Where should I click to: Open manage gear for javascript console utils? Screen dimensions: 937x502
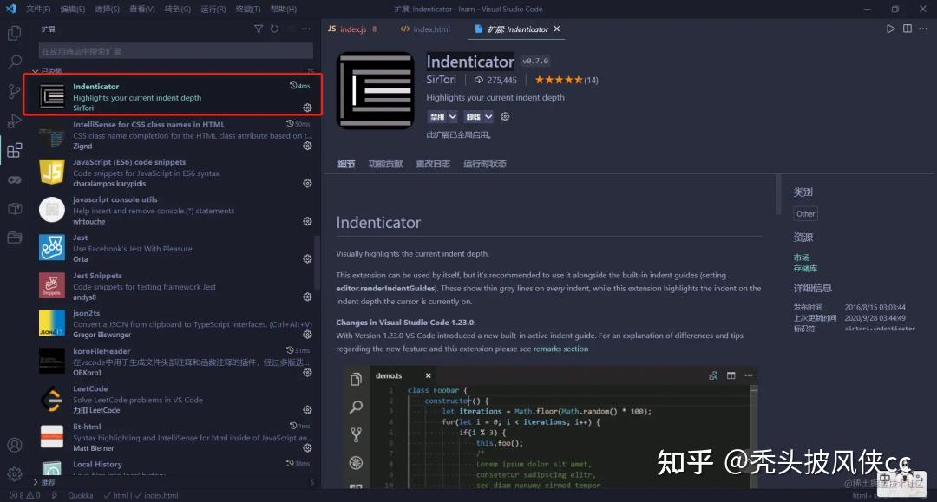[307, 221]
